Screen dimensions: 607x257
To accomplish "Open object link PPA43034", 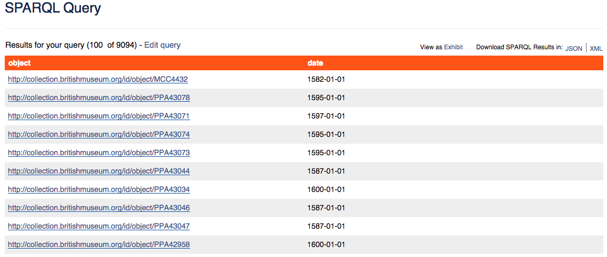I will tap(99, 189).
